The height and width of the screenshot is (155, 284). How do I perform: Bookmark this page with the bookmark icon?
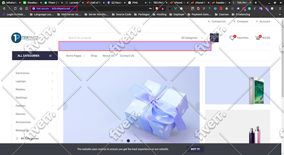click(27, 8)
